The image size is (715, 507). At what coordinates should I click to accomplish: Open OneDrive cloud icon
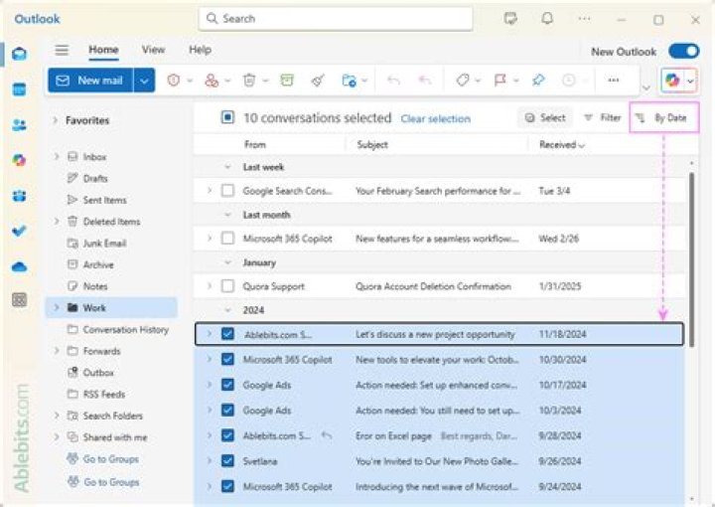tap(19, 266)
